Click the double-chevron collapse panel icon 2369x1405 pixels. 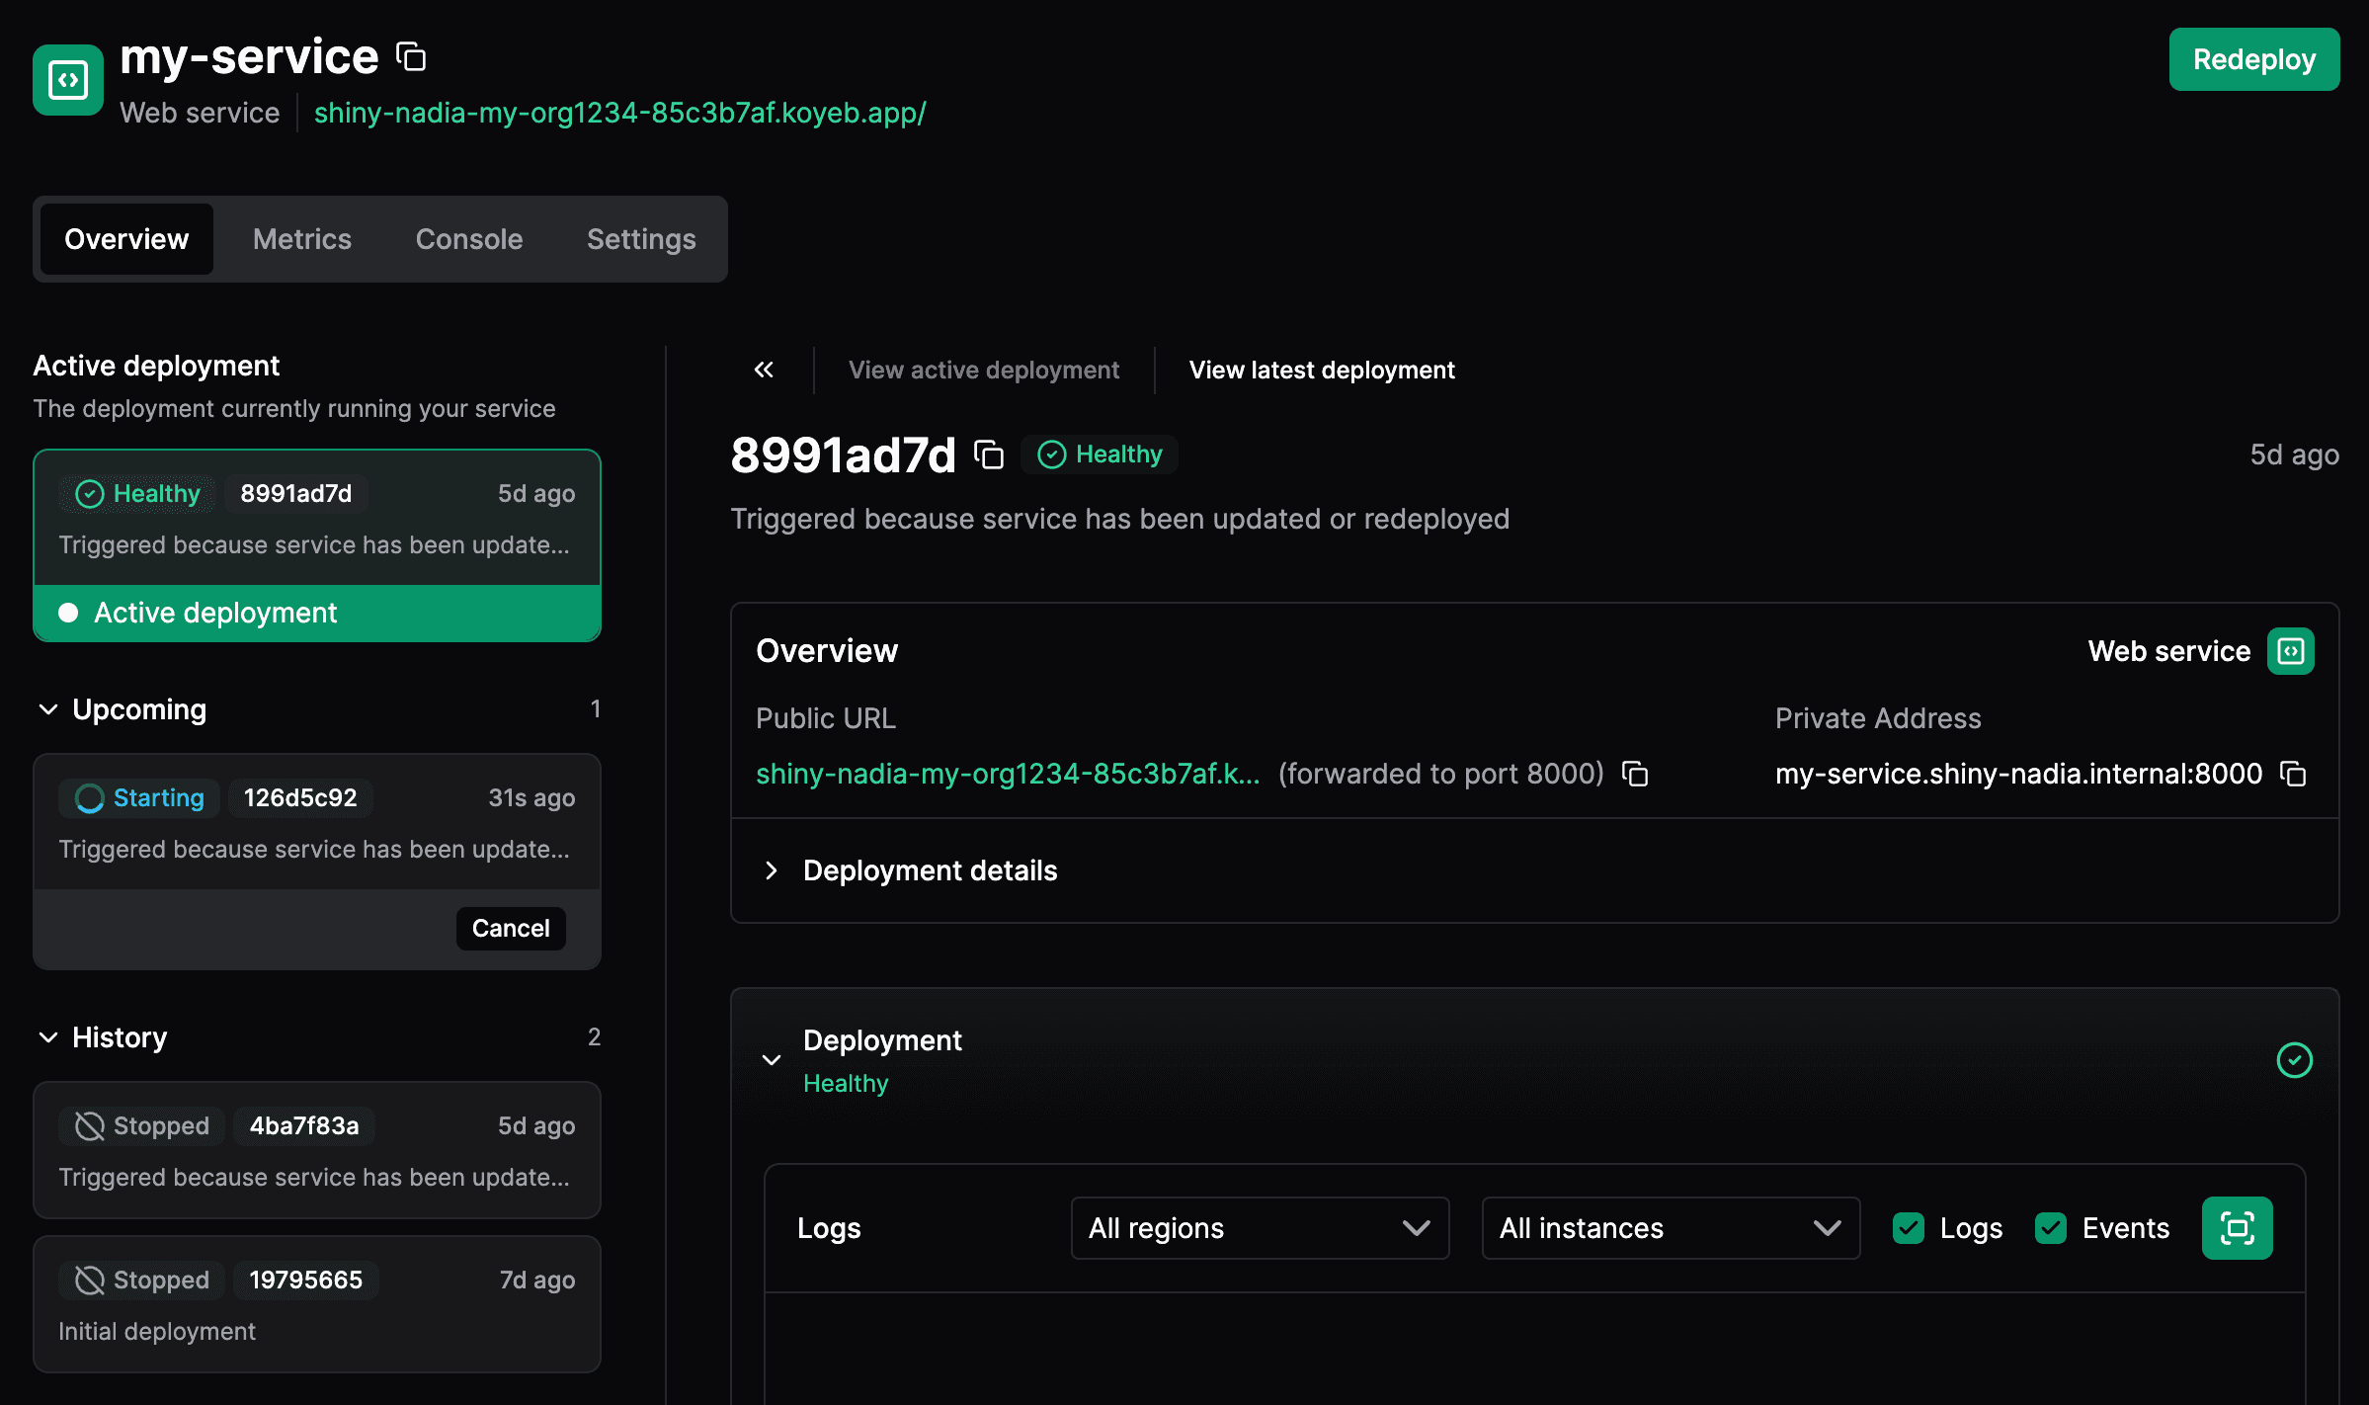click(x=764, y=370)
